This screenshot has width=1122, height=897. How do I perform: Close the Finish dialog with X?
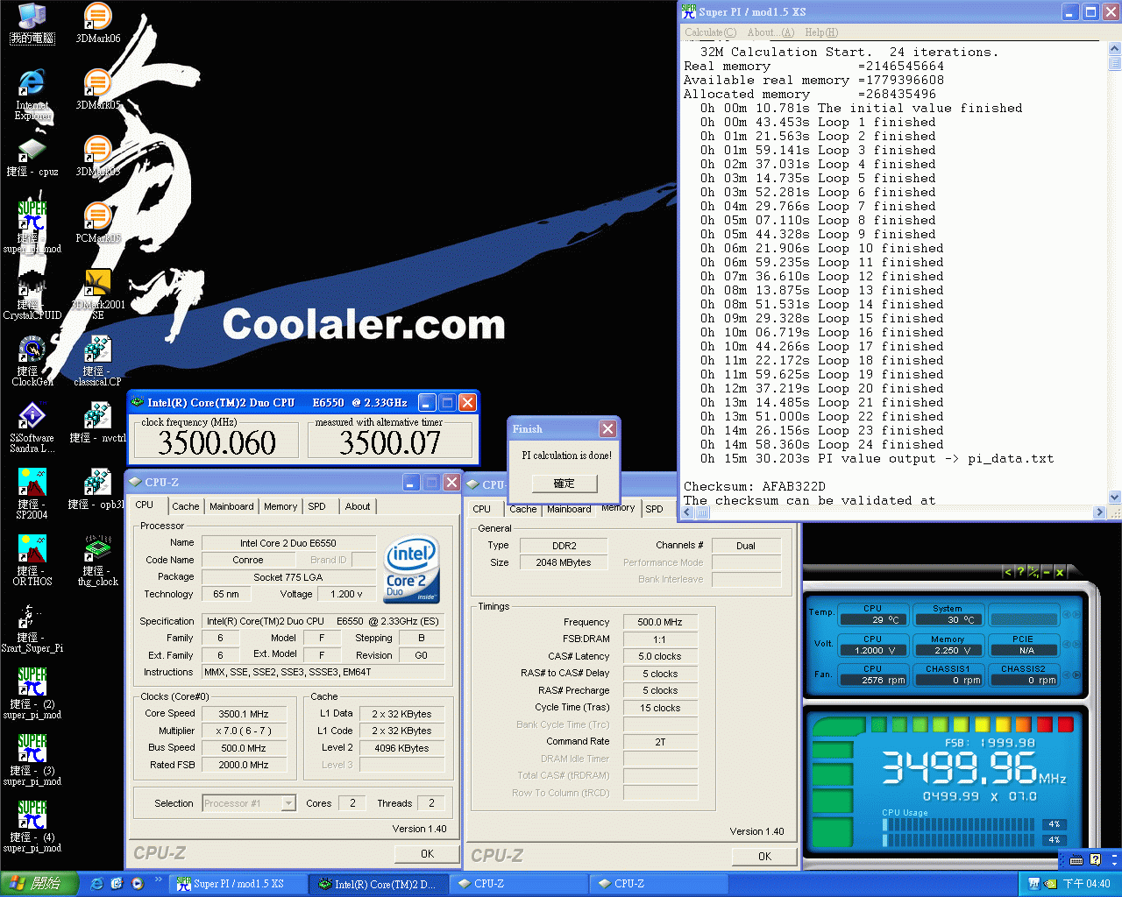607,428
